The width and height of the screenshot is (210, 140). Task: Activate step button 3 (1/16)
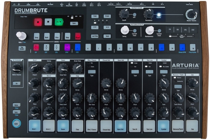57,47
